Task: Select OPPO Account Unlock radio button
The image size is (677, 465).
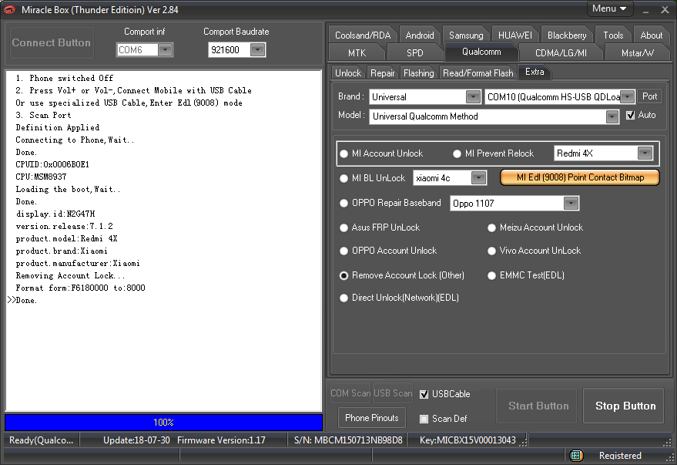Action: [x=344, y=251]
